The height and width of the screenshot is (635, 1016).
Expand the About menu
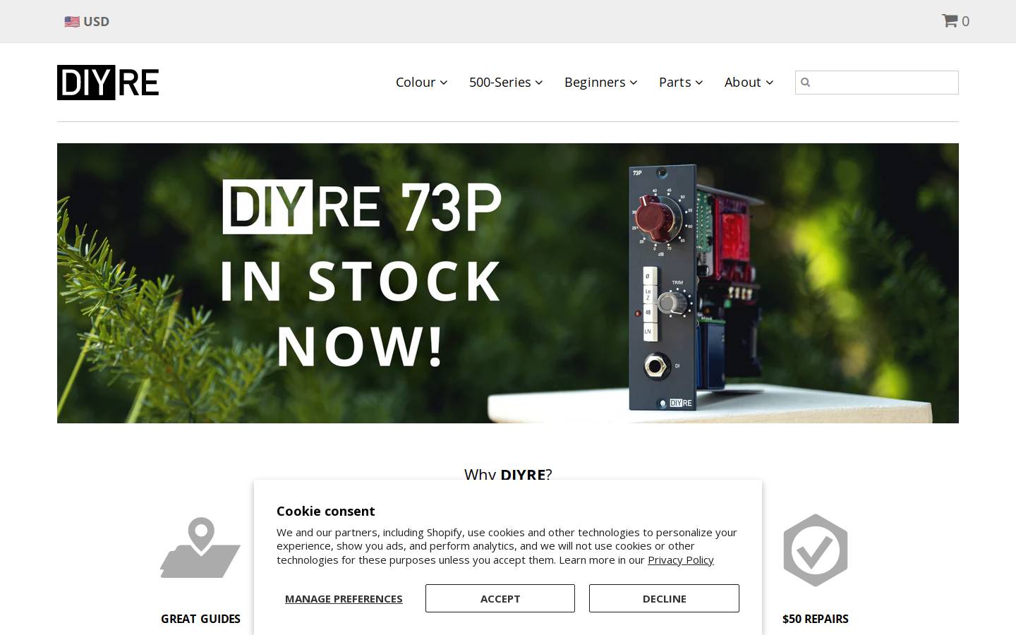[749, 83]
